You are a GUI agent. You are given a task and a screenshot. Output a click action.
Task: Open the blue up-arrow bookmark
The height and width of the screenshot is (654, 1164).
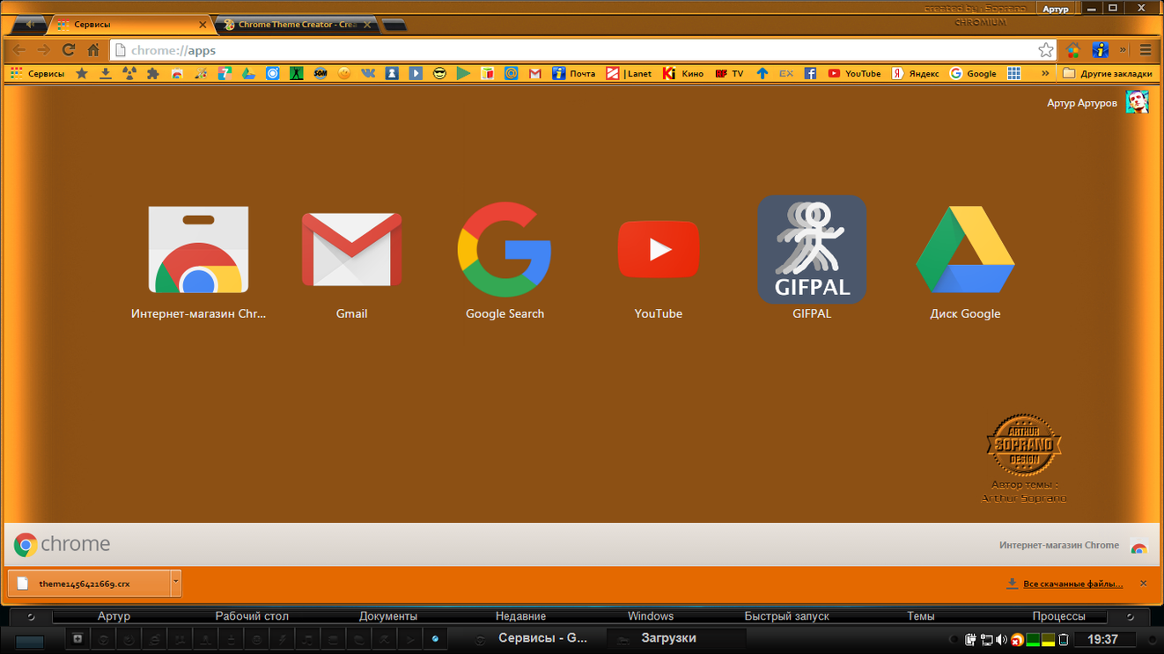[x=762, y=74]
